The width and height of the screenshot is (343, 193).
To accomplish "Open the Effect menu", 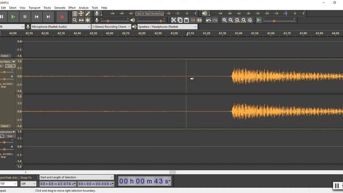I will pos(72,8).
